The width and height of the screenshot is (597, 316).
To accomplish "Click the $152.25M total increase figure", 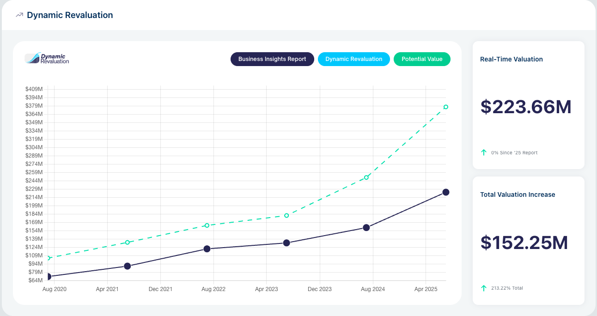I will 524,243.
